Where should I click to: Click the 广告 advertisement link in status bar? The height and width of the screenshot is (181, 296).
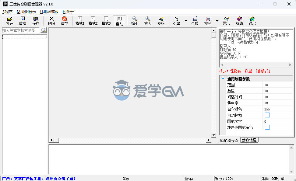39,179
